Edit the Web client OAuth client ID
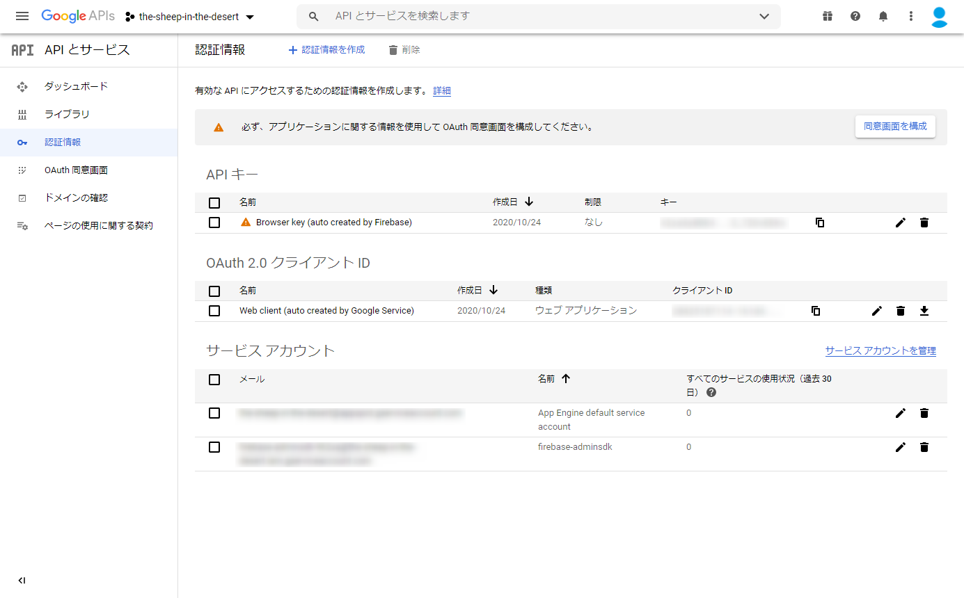The width and height of the screenshot is (964, 598). 876,311
